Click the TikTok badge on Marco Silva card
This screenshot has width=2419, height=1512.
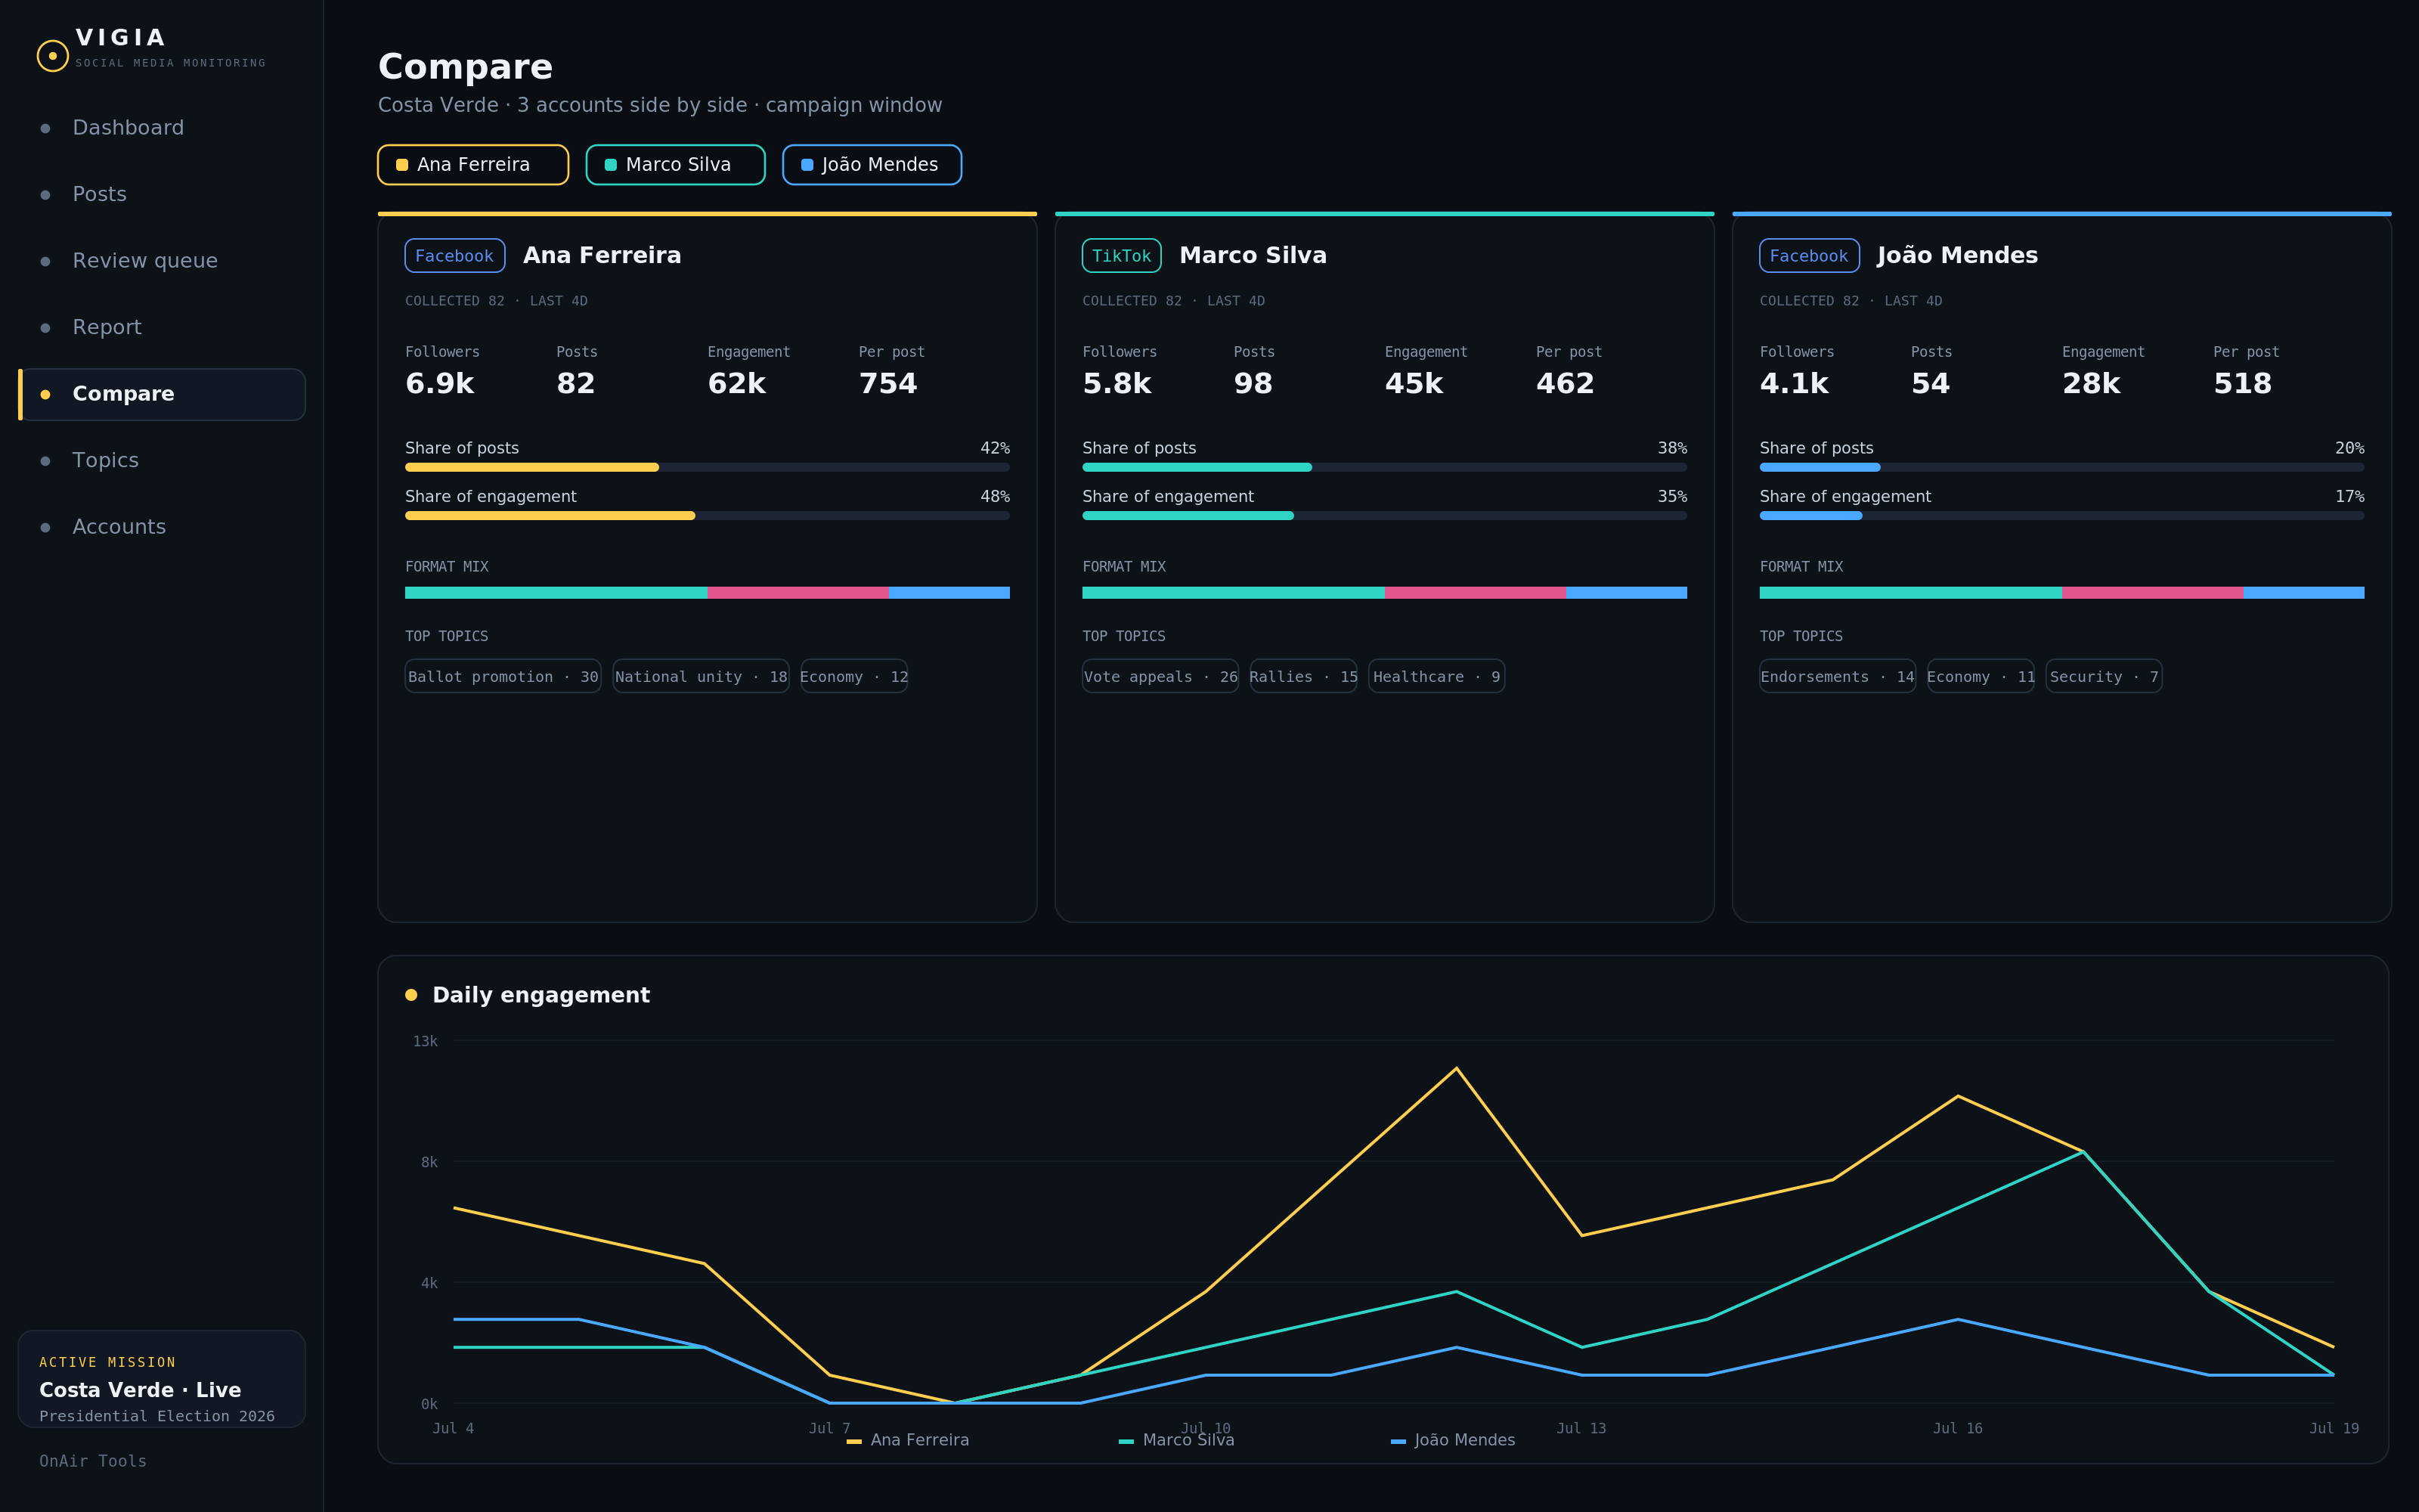pos(1122,256)
